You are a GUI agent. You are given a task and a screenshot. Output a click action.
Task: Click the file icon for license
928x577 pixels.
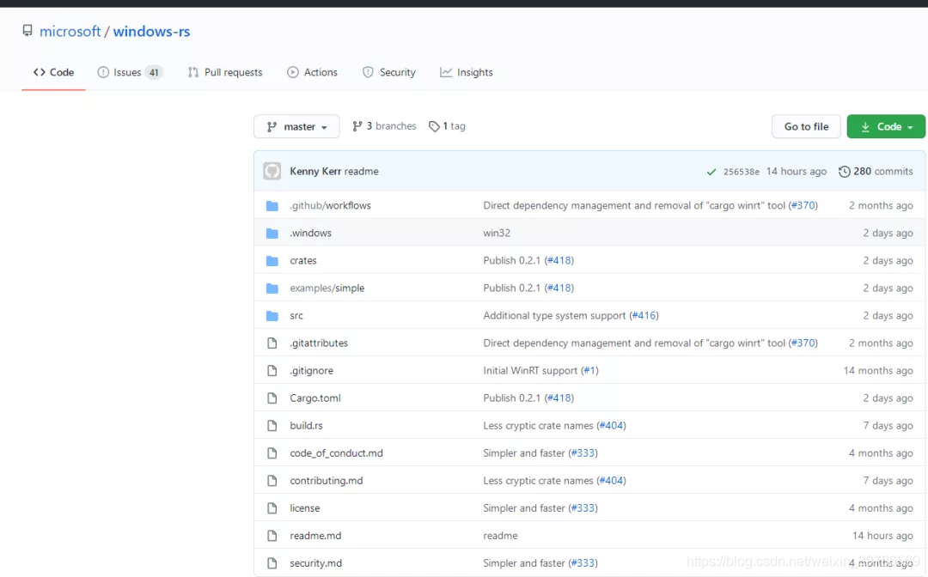coord(272,507)
